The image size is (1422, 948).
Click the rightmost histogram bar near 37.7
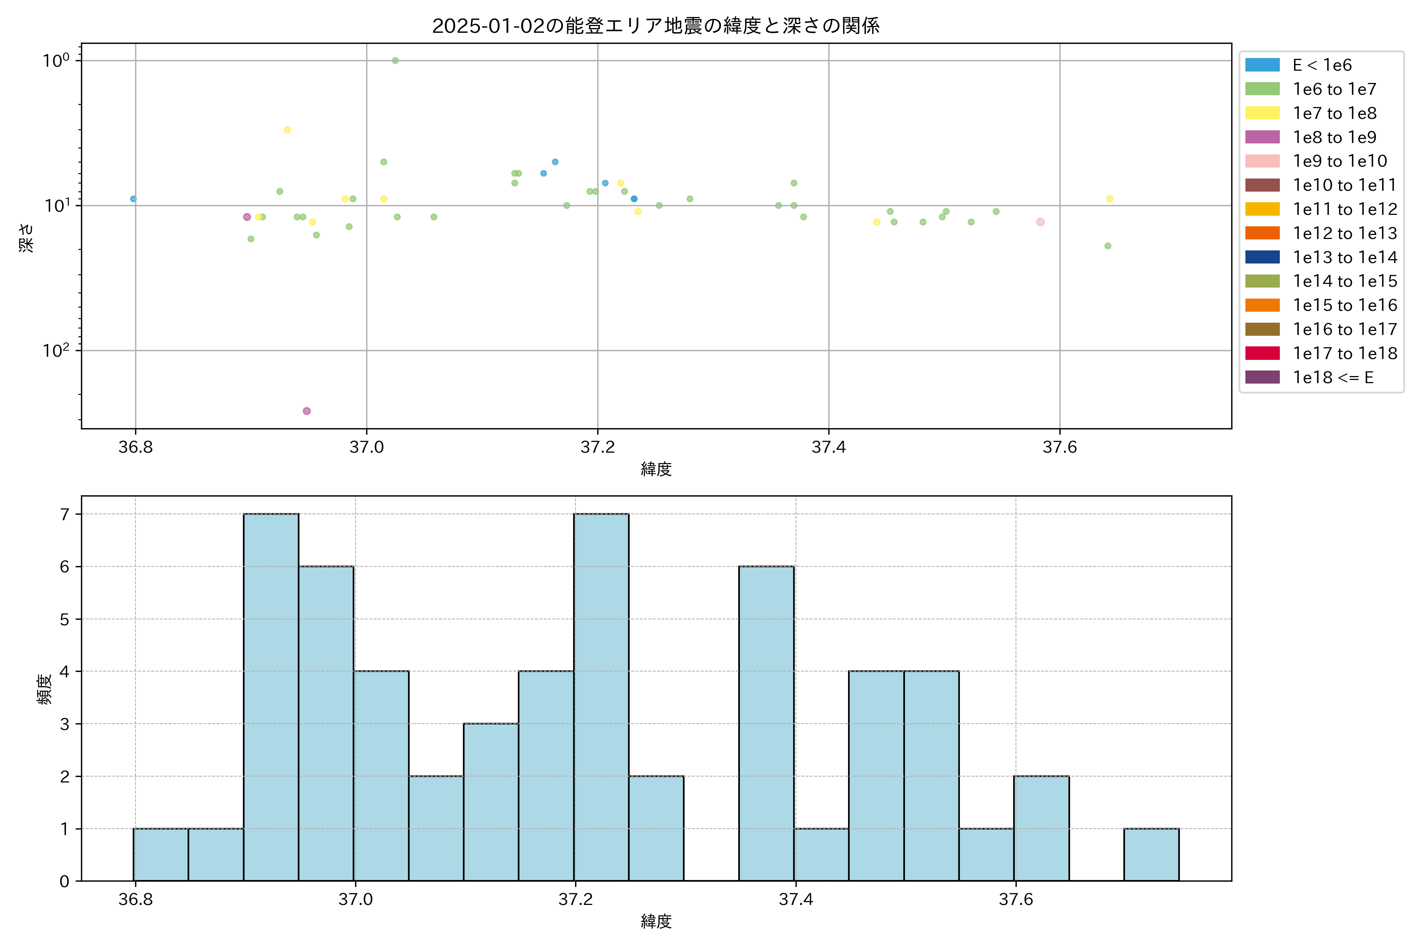(1151, 854)
